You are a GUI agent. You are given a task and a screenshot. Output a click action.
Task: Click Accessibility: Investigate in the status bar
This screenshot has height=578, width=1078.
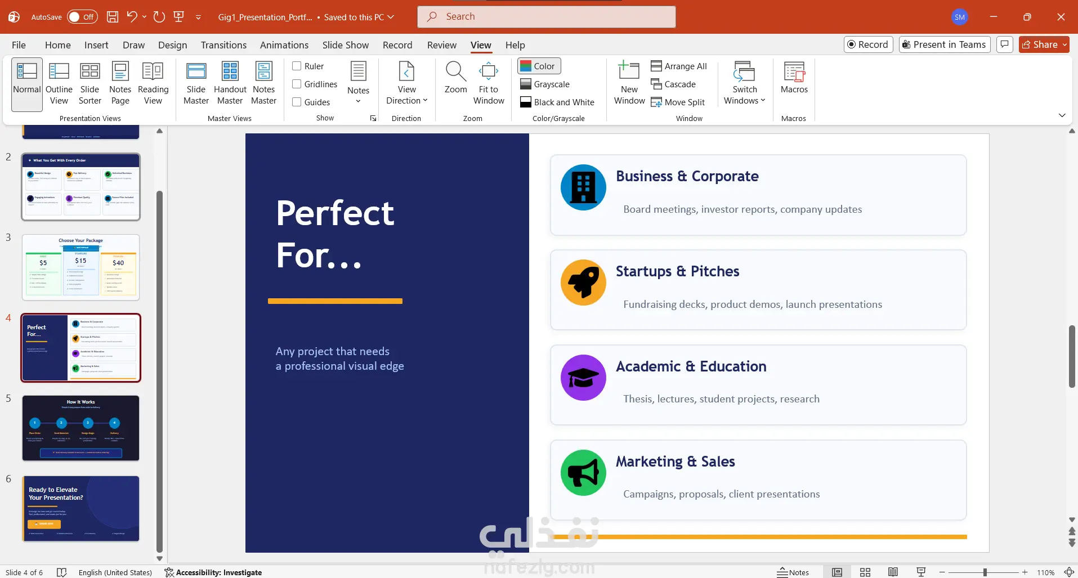coord(213,572)
